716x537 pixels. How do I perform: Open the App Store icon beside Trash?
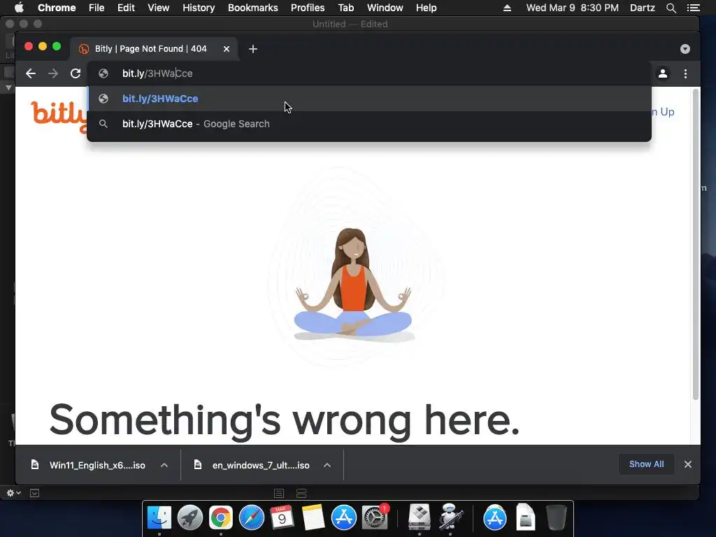[x=494, y=518]
